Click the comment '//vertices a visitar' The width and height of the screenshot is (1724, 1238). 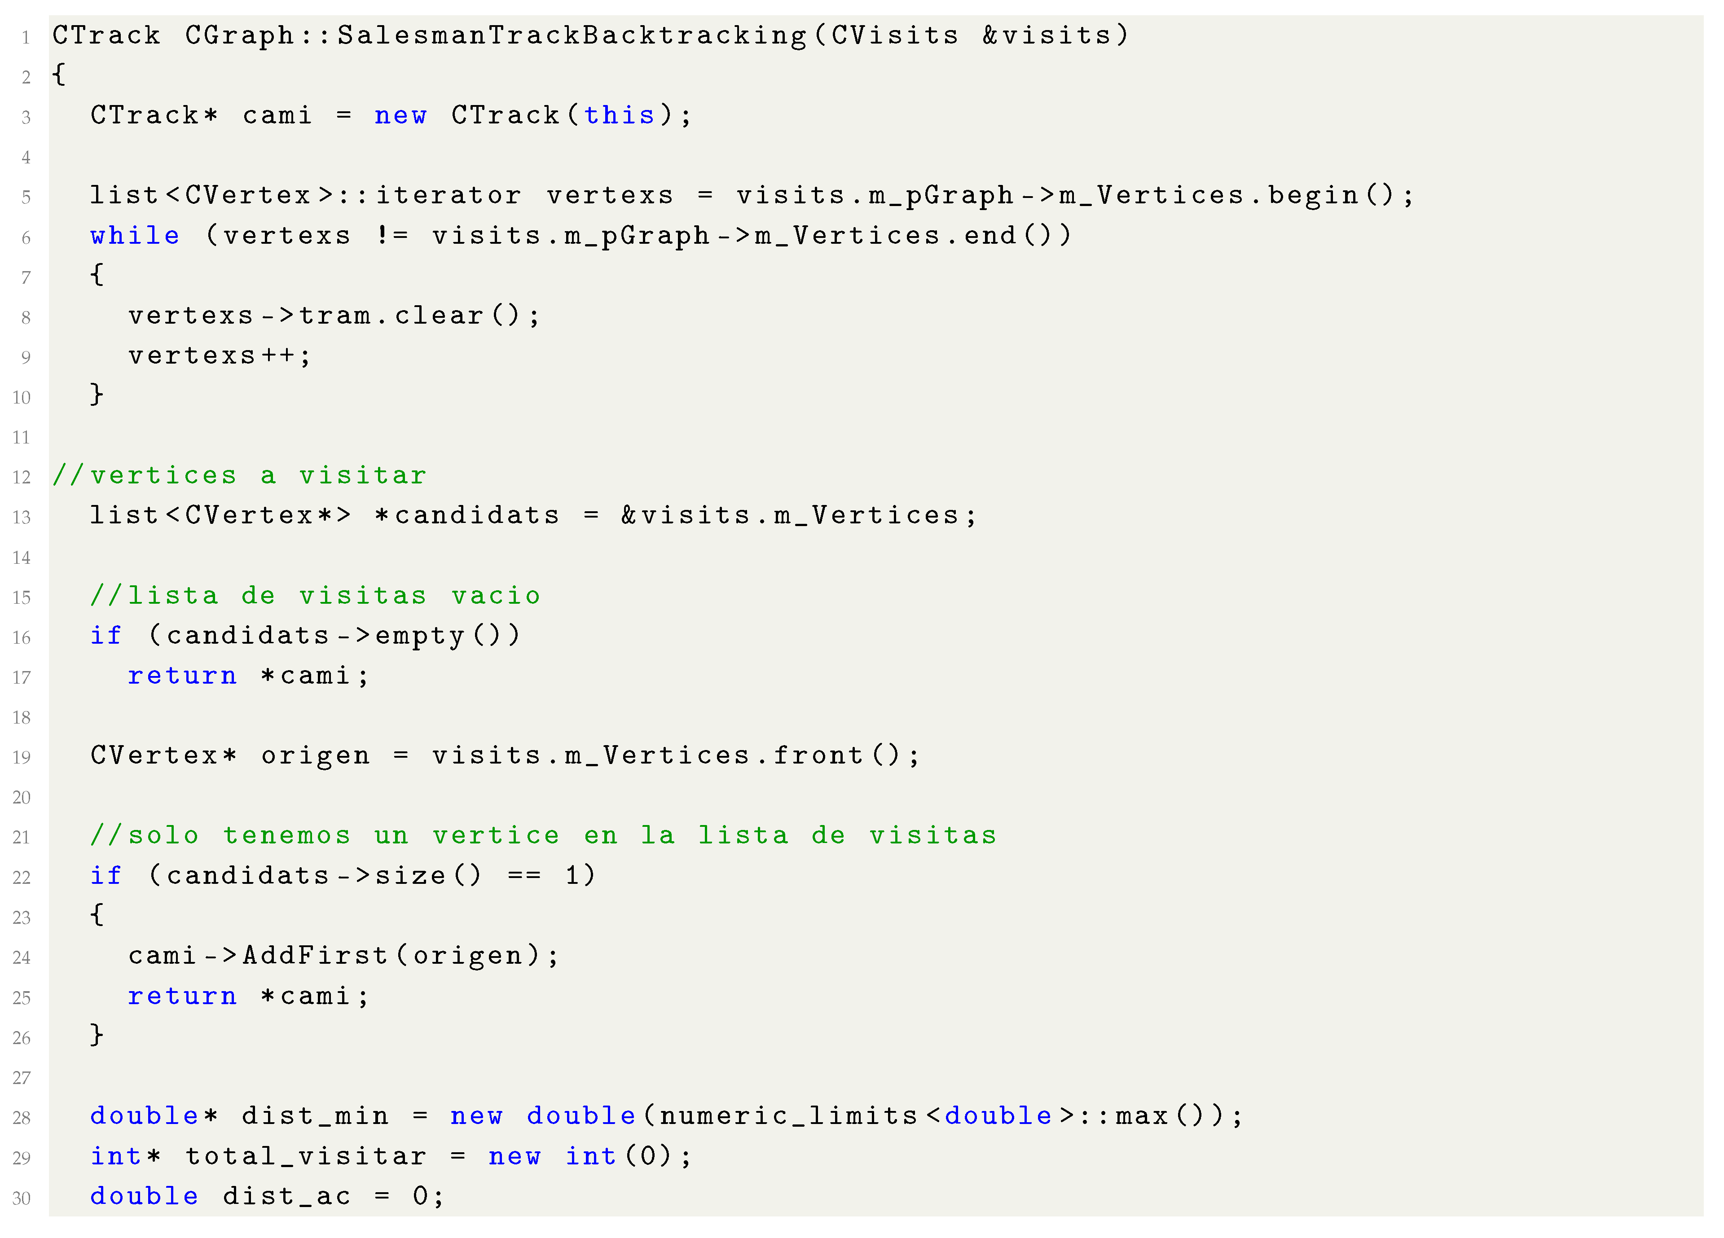239,476
